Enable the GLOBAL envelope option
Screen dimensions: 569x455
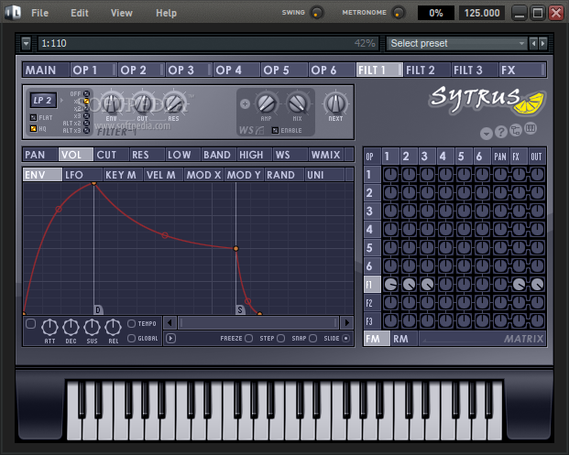tap(131, 338)
